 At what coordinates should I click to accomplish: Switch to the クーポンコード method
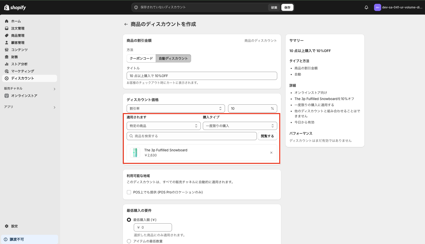pyautogui.click(x=141, y=58)
